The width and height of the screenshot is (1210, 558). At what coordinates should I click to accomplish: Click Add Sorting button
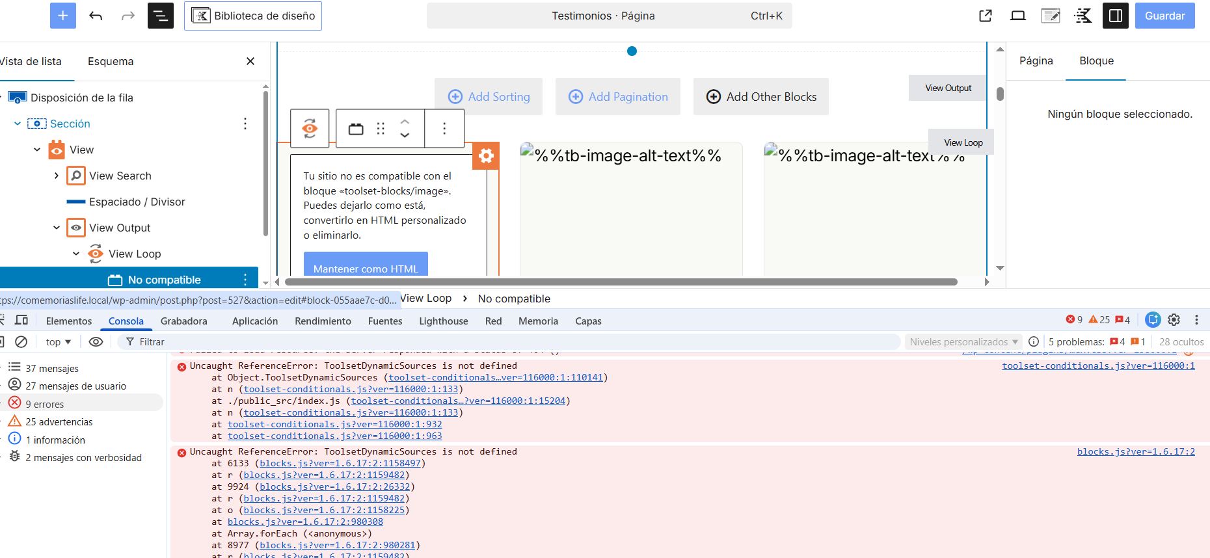(489, 97)
